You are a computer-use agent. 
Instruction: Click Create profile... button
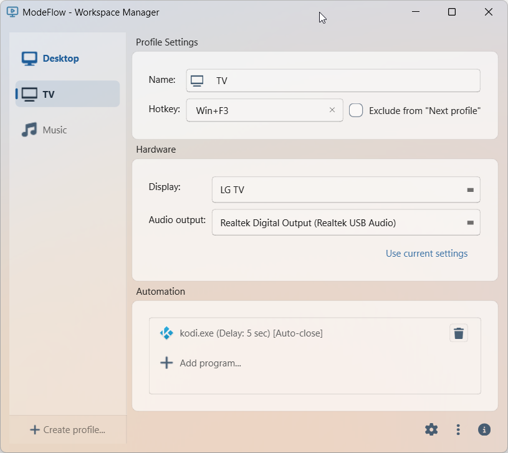click(x=67, y=430)
